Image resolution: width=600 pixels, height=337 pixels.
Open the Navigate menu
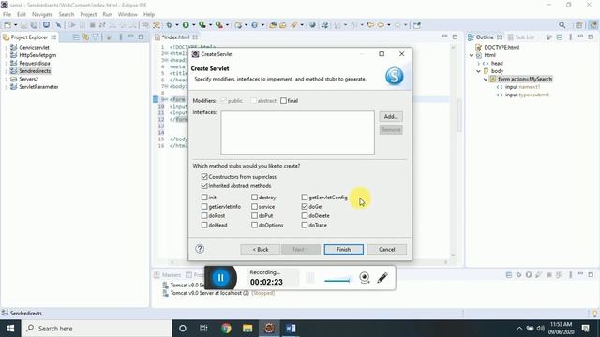coord(42,14)
